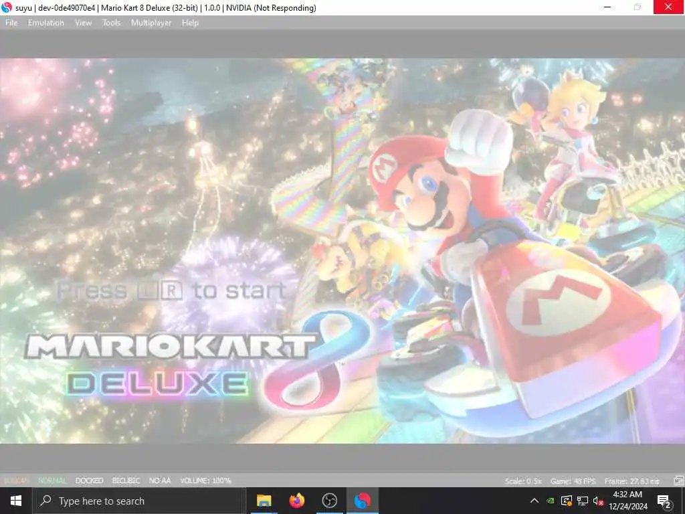The image size is (685, 514).
Task: Open the File menu
Action: [x=11, y=23]
